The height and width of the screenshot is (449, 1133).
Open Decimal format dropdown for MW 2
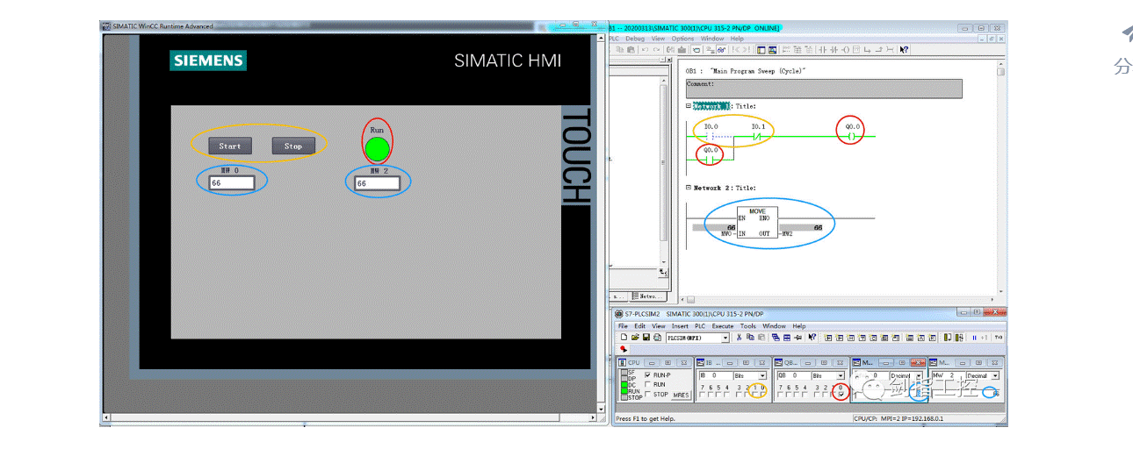(995, 375)
